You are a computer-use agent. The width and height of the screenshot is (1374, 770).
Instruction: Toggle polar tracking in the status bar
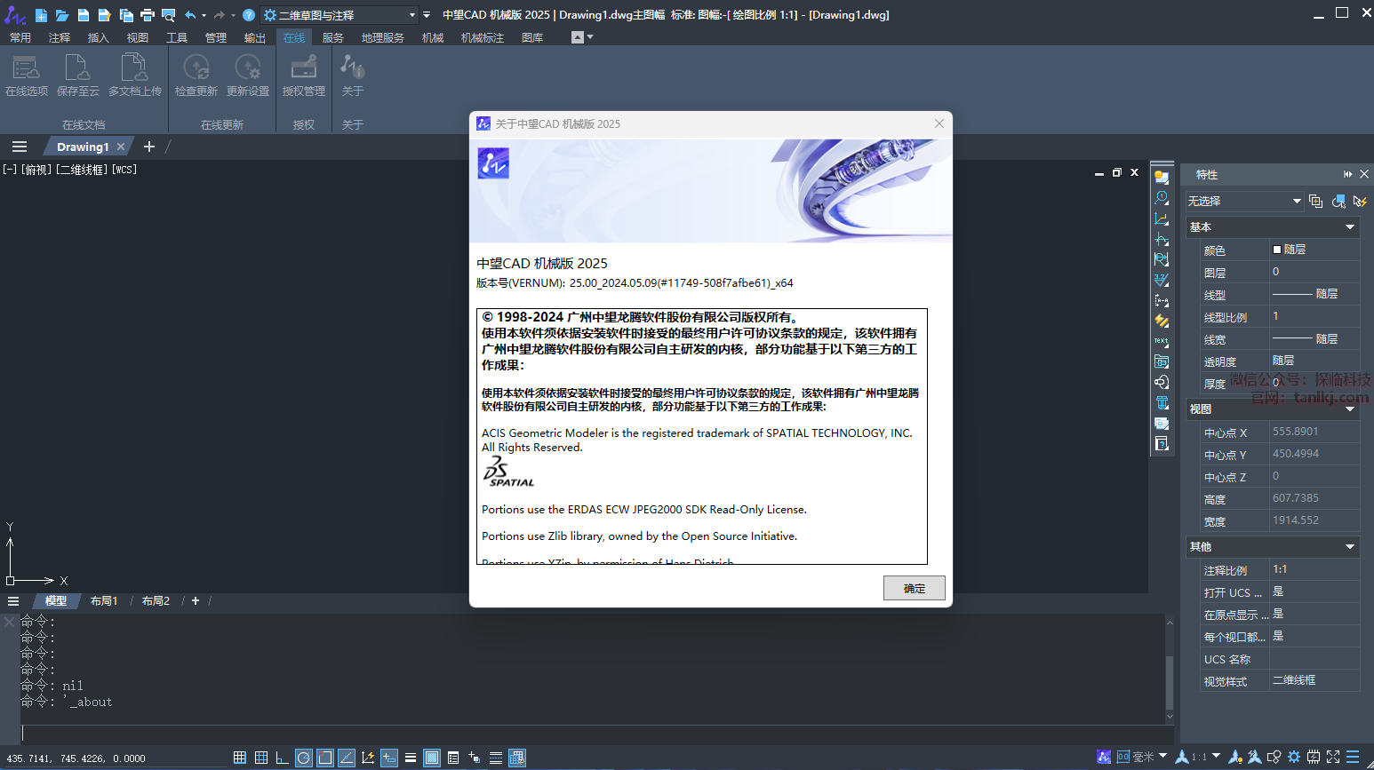tap(304, 758)
